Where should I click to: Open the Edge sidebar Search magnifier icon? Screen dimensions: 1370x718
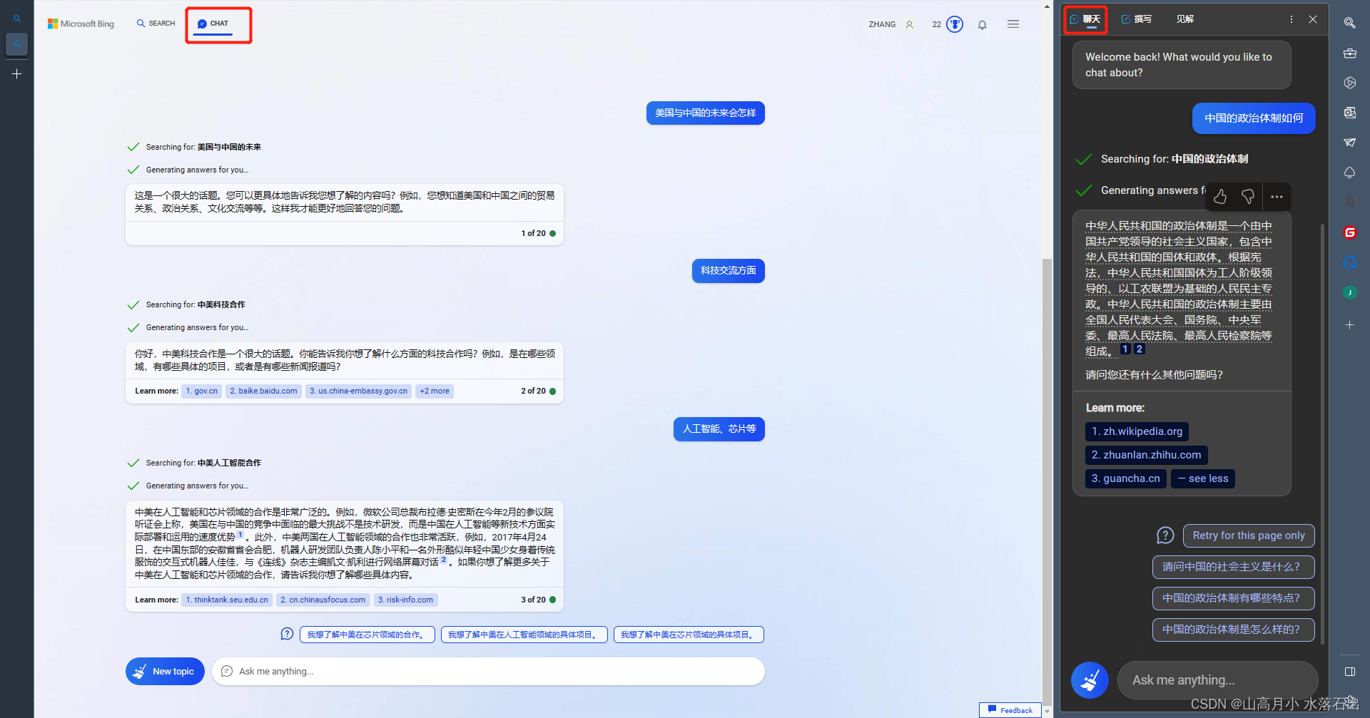pos(1349,23)
